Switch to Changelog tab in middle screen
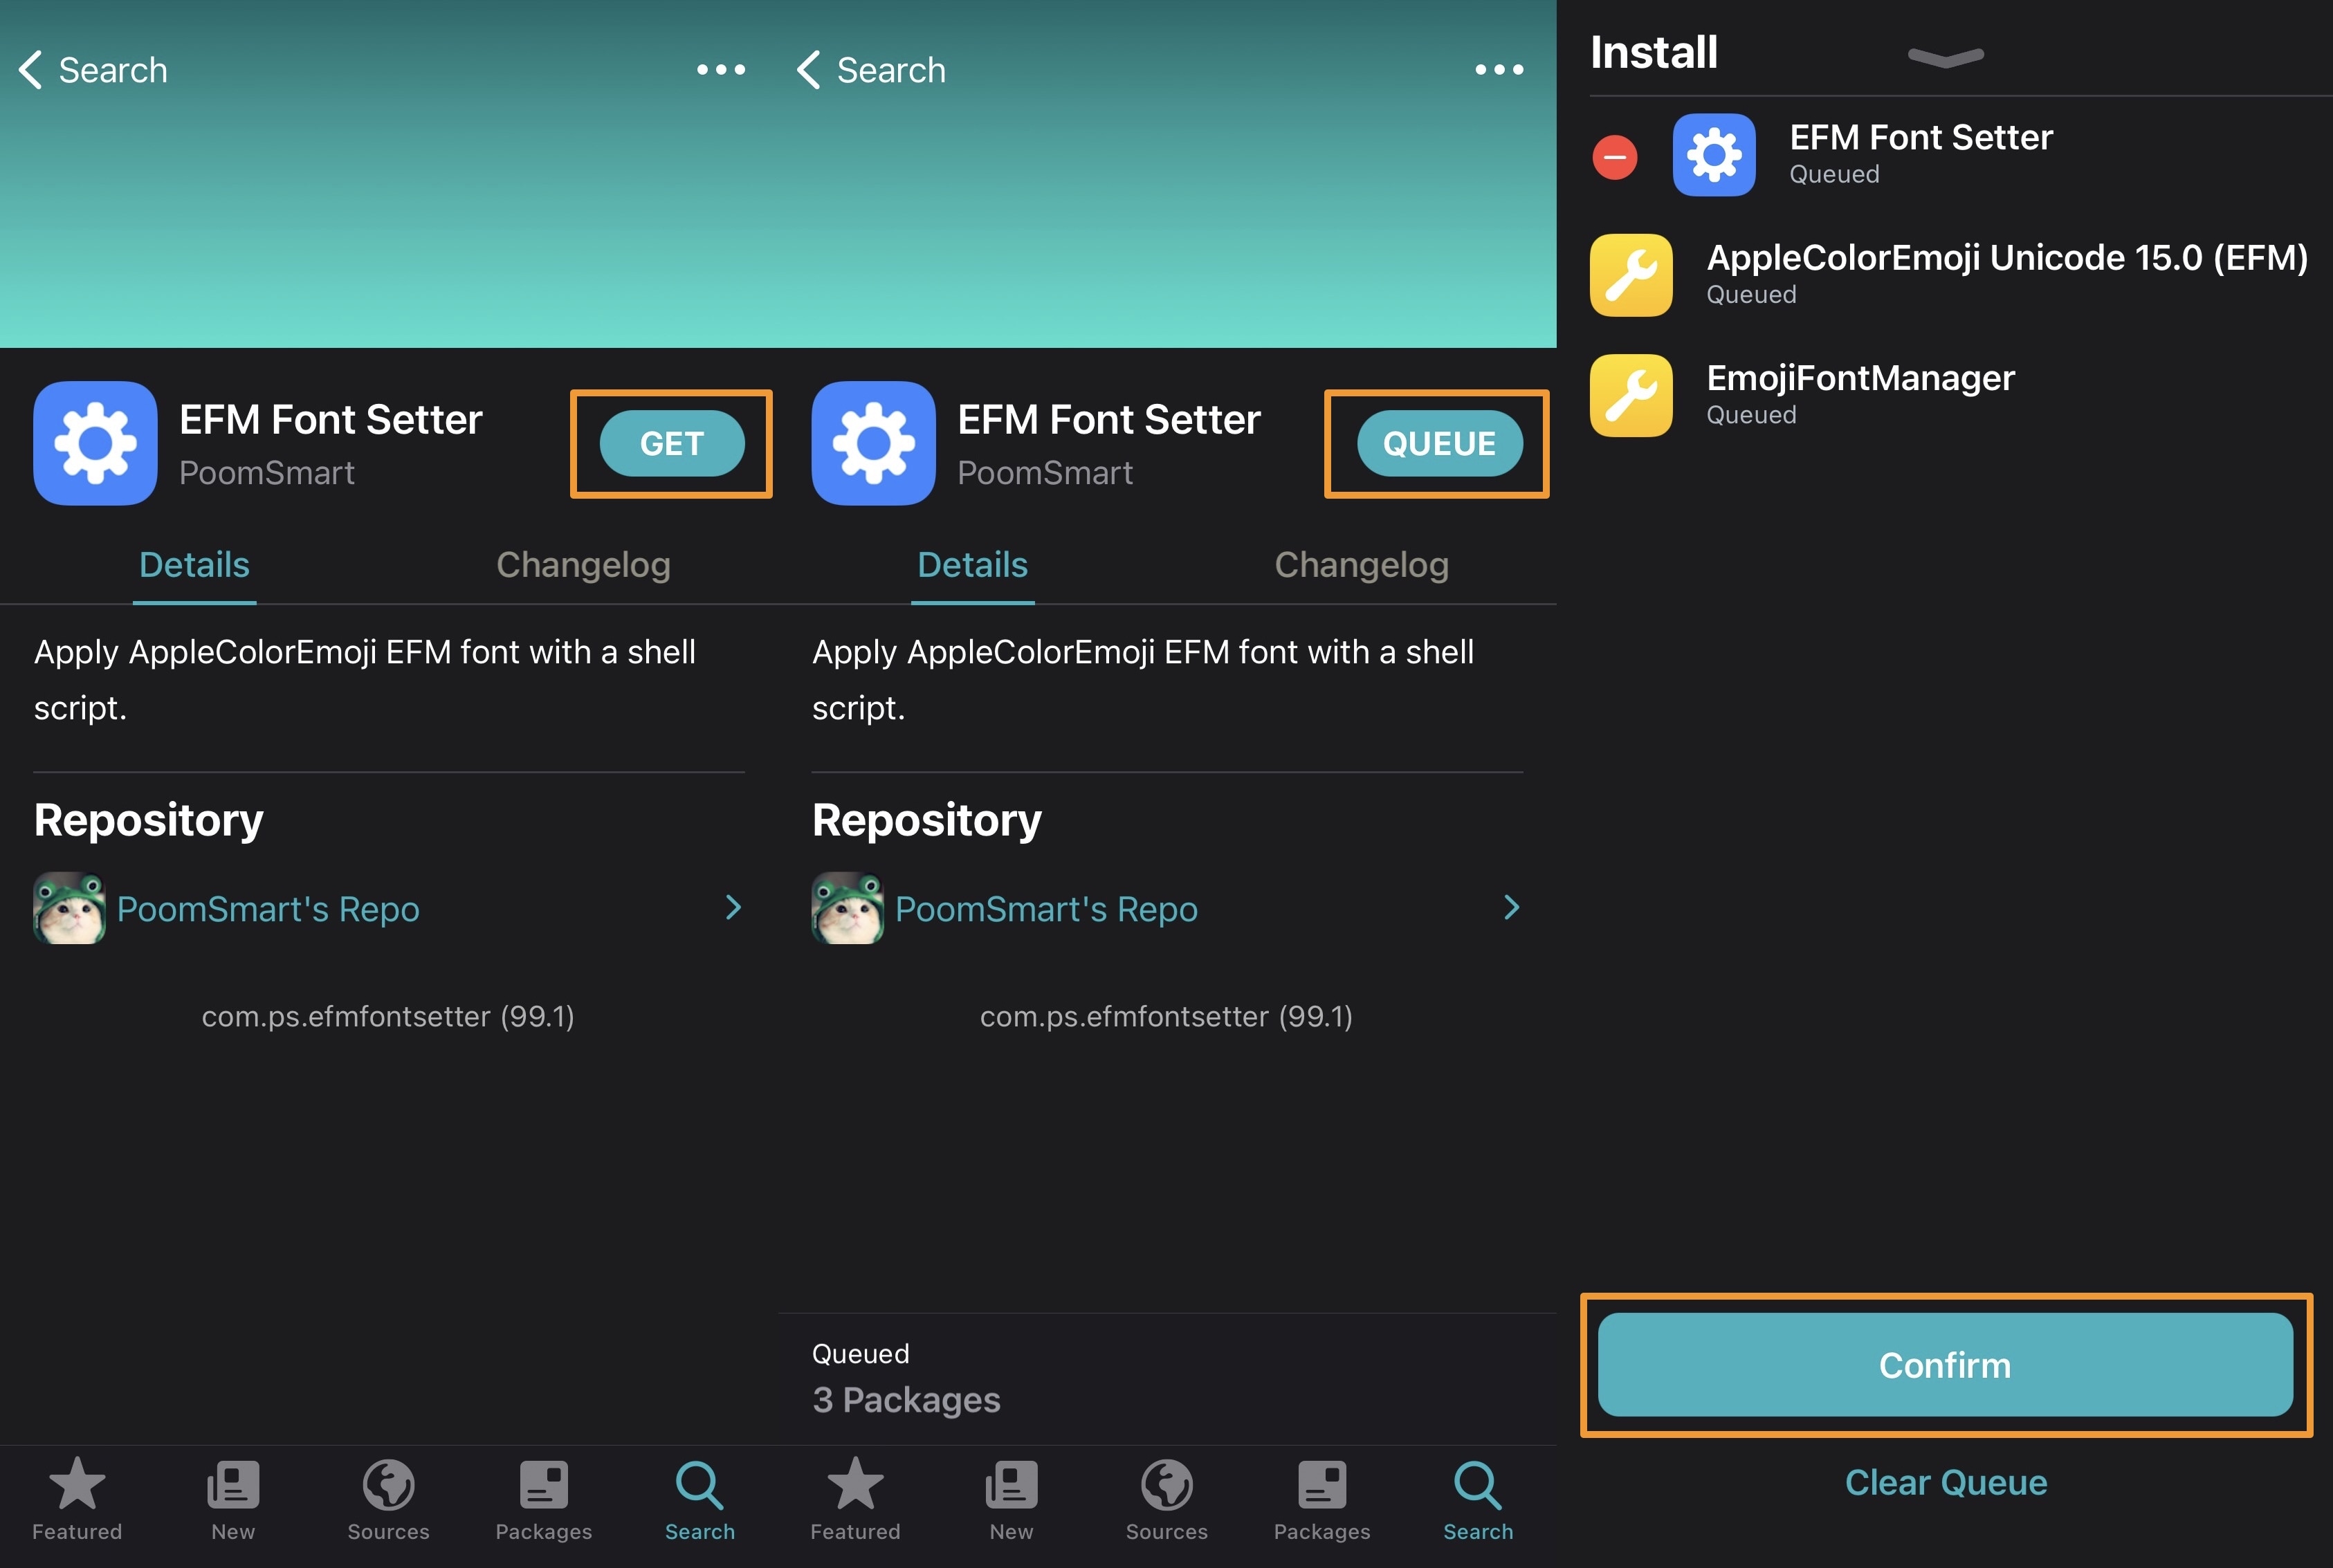The height and width of the screenshot is (1568, 2333). tap(1361, 566)
